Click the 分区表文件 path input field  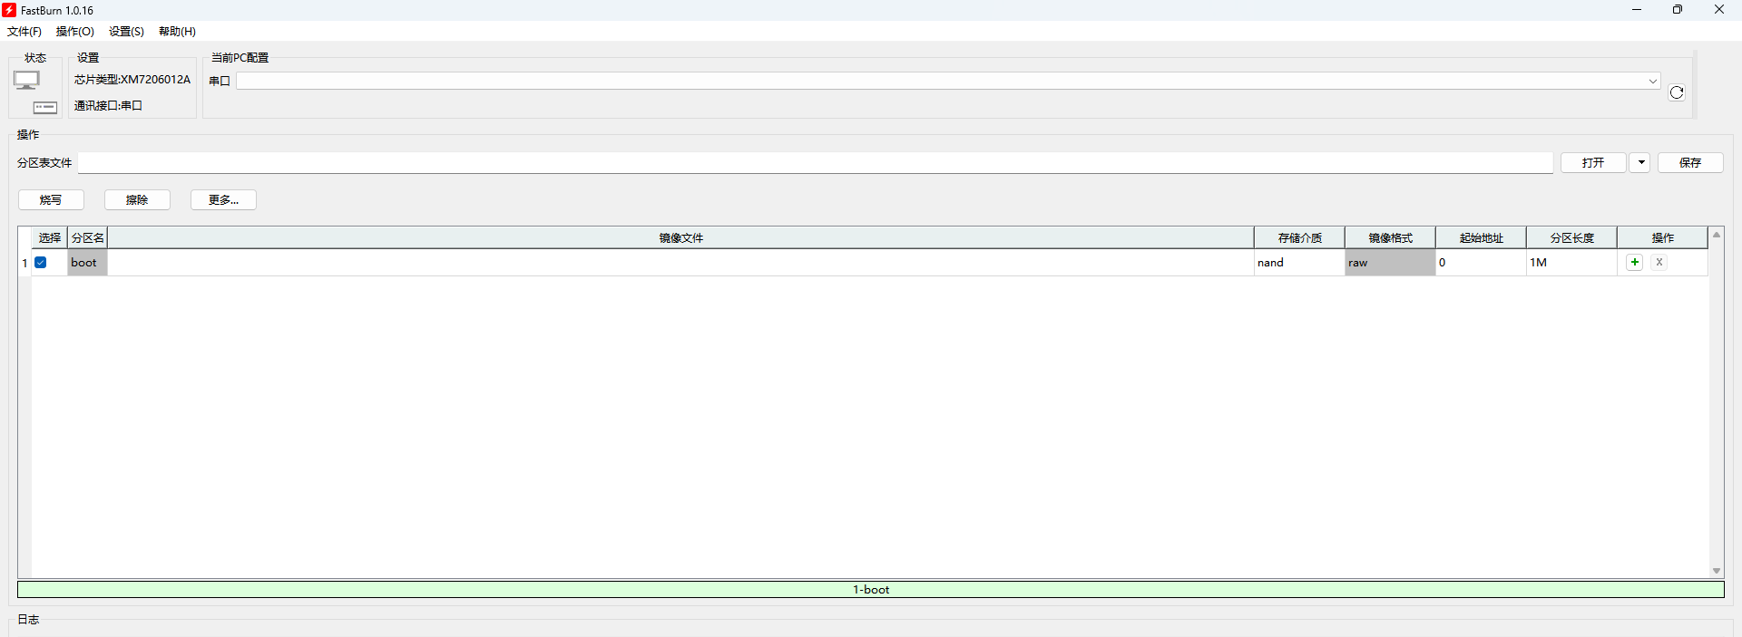tap(816, 162)
